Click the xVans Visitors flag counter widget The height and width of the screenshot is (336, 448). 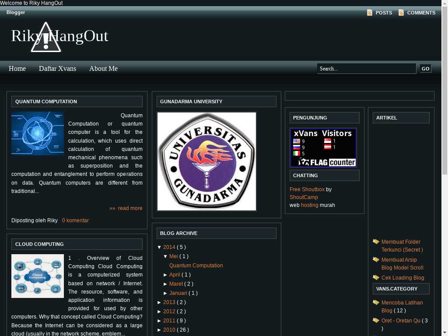(x=323, y=147)
